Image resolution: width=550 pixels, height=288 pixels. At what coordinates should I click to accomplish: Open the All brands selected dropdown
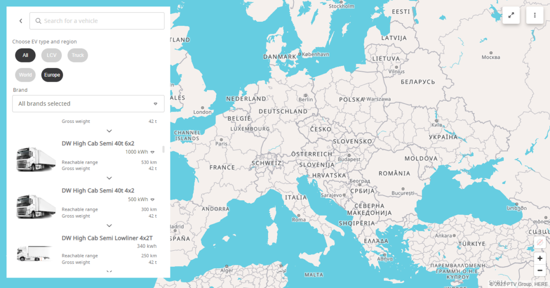pyautogui.click(x=88, y=104)
